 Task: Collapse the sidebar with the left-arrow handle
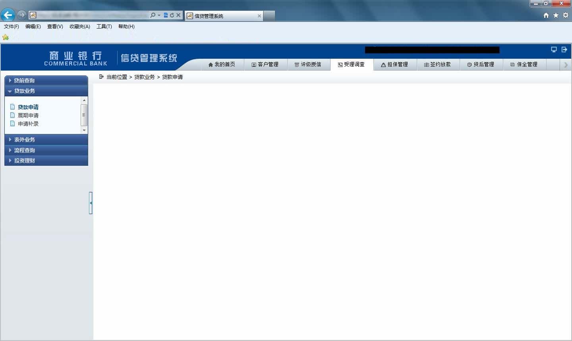pos(91,203)
